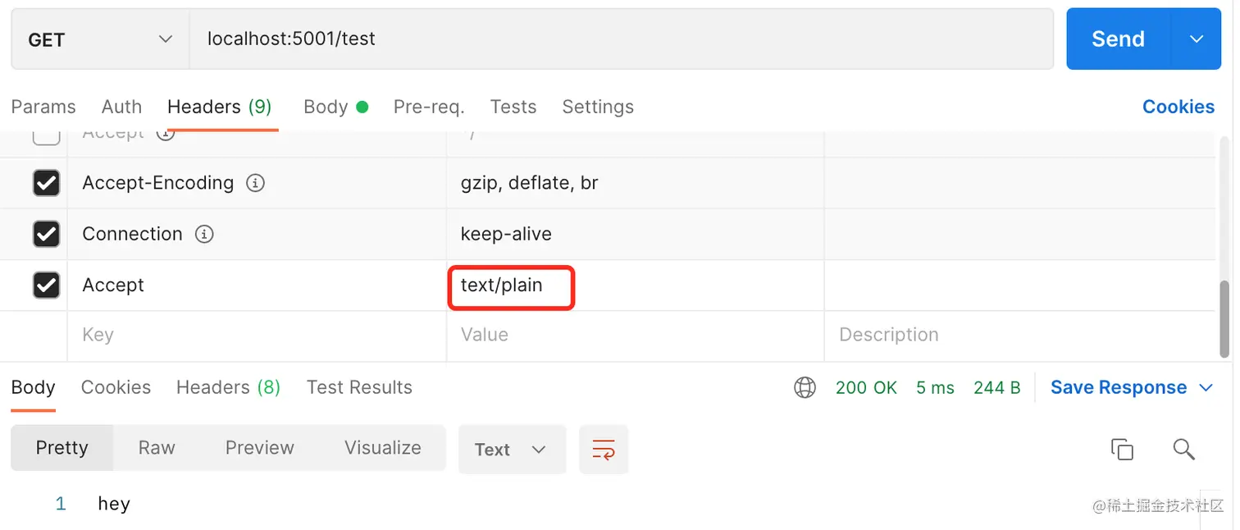The height and width of the screenshot is (530, 1240).
Task: Search the response with magnifier icon
Action: (x=1183, y=450)
